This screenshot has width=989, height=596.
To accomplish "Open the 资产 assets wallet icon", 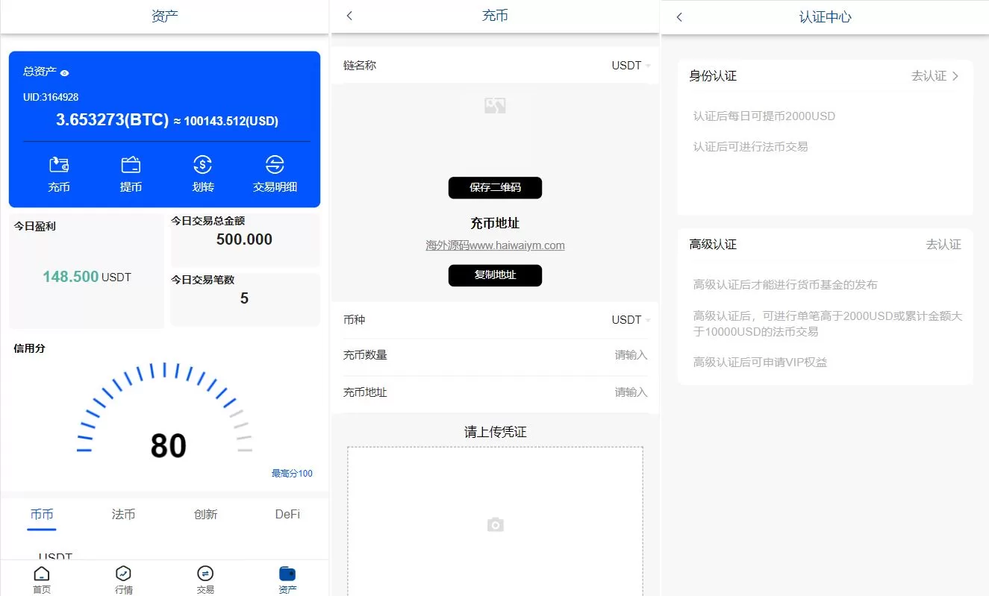I will (287, 574).
